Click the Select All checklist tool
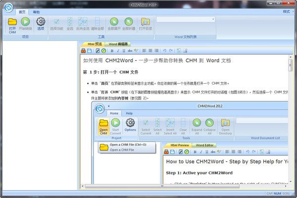297x198 pixels. pyautogui.click(x=70, y=22)
